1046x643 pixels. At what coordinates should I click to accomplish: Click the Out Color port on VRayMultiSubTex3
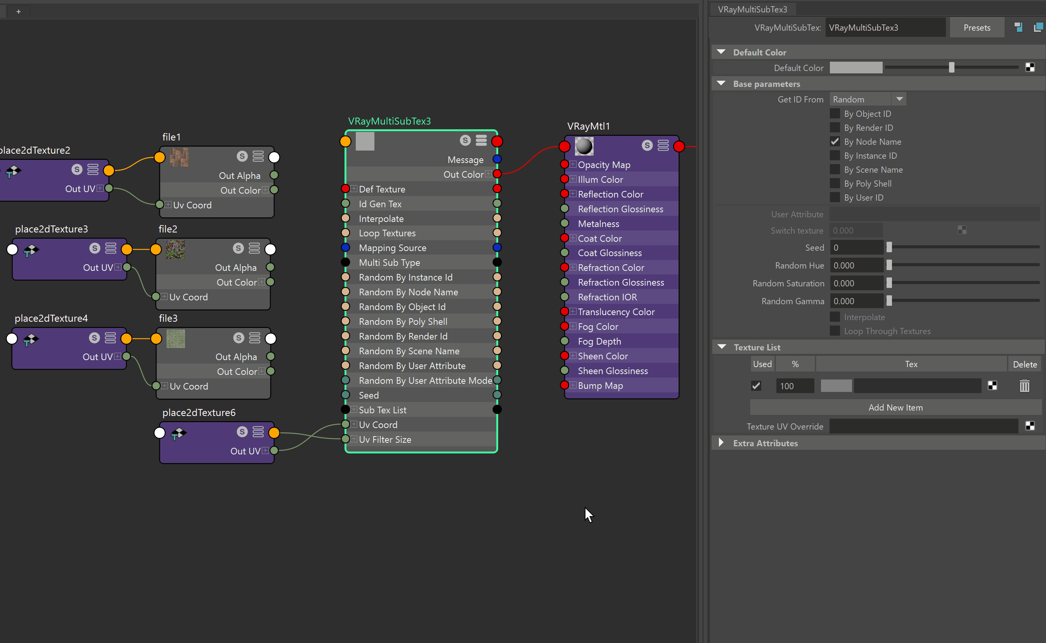pos(497,174)
